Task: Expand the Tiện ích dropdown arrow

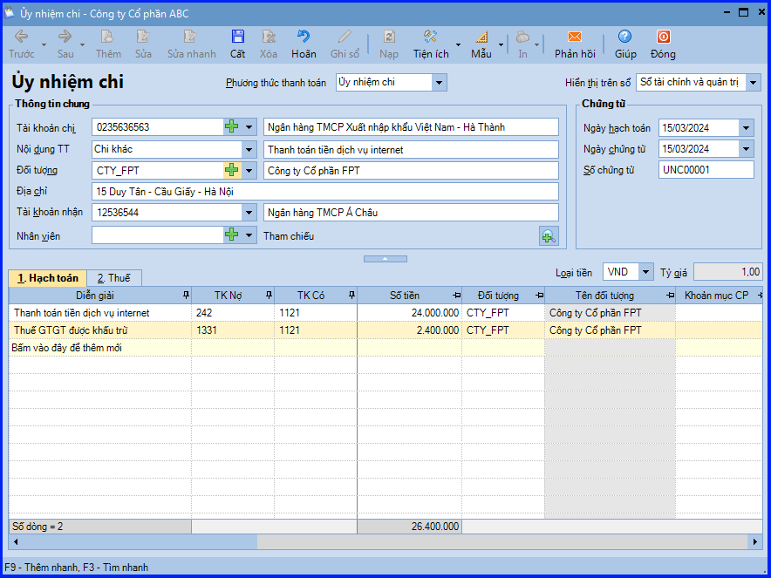Action: [458, 44]
